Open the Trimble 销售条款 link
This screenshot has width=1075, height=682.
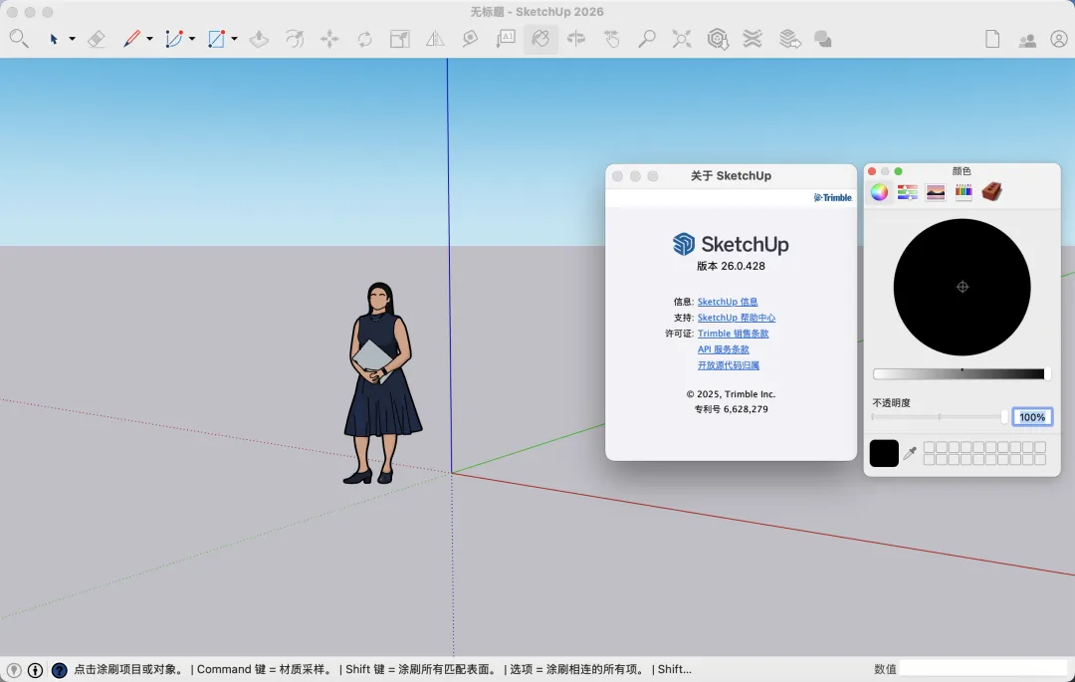coord(733,334)
